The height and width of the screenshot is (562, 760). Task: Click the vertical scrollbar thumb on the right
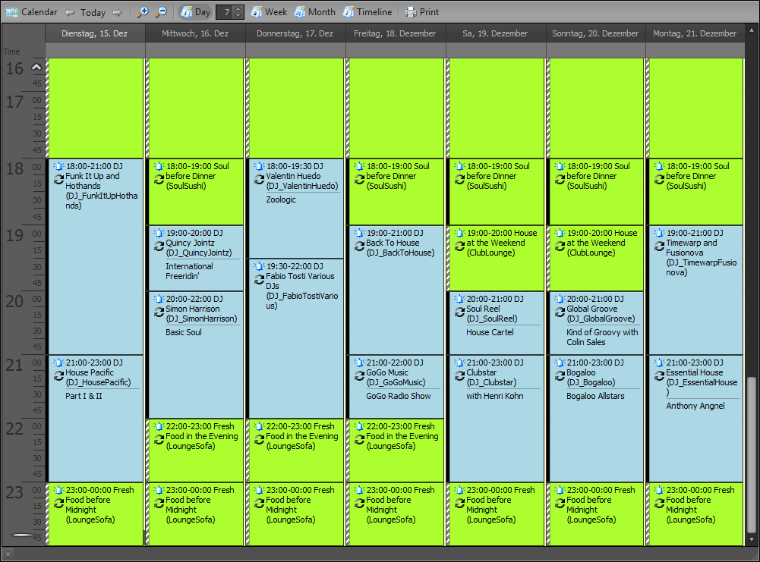(x=752, y=455)
